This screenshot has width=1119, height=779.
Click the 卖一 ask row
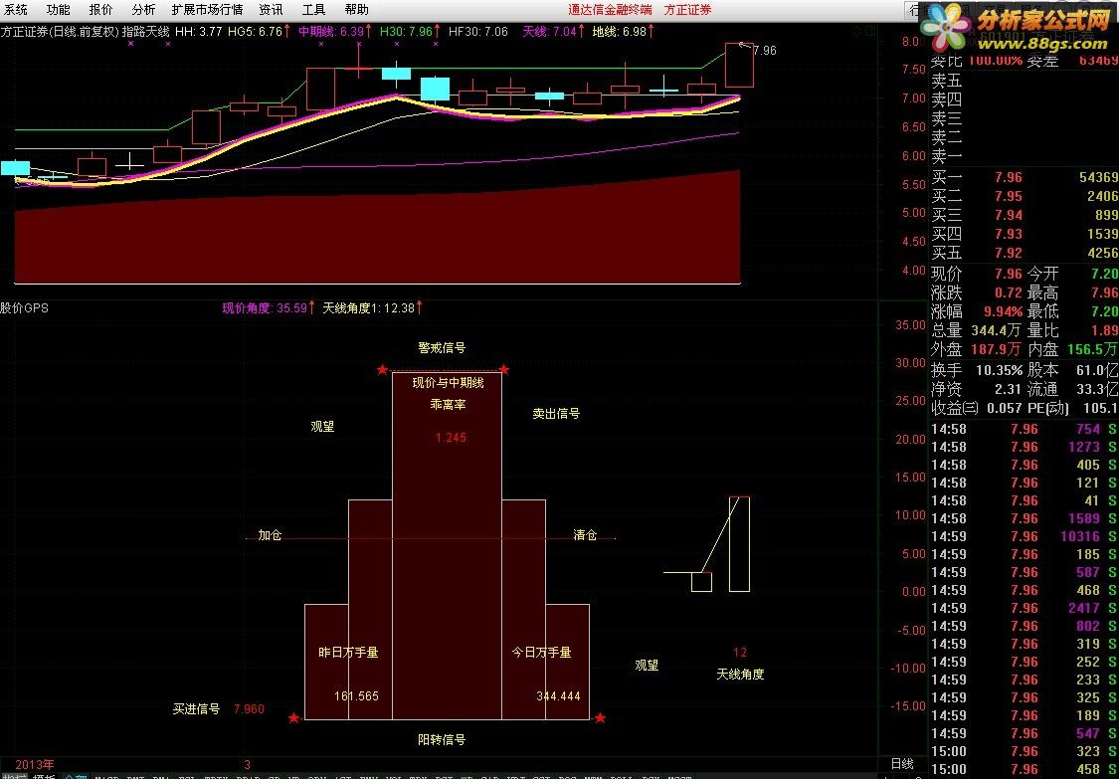(x=1025, y=156)
